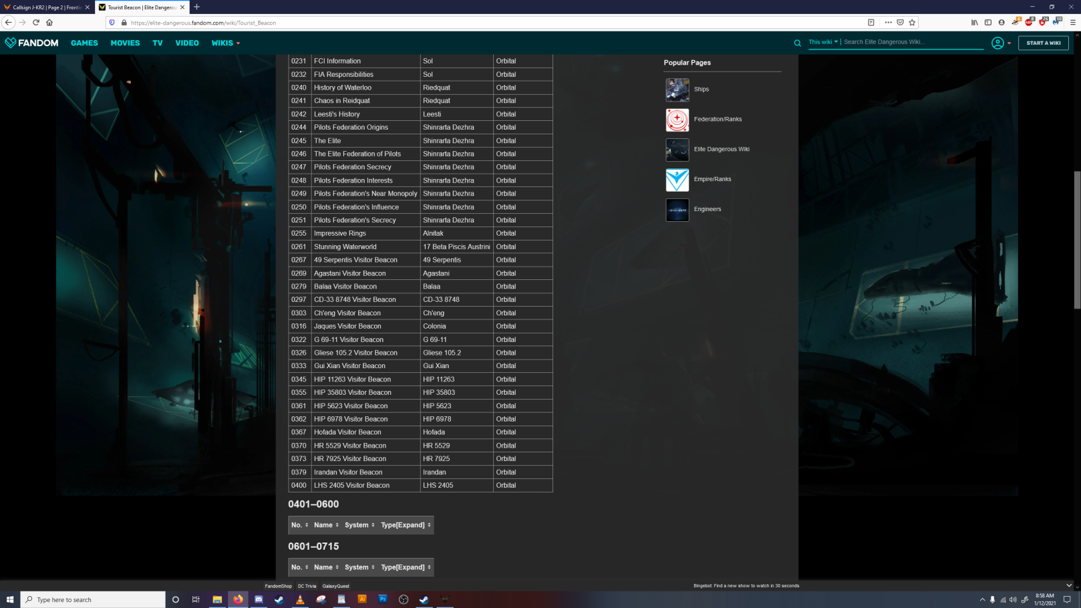Go to the browser home page icon
Screen dimensions: 1081x608
49,22
